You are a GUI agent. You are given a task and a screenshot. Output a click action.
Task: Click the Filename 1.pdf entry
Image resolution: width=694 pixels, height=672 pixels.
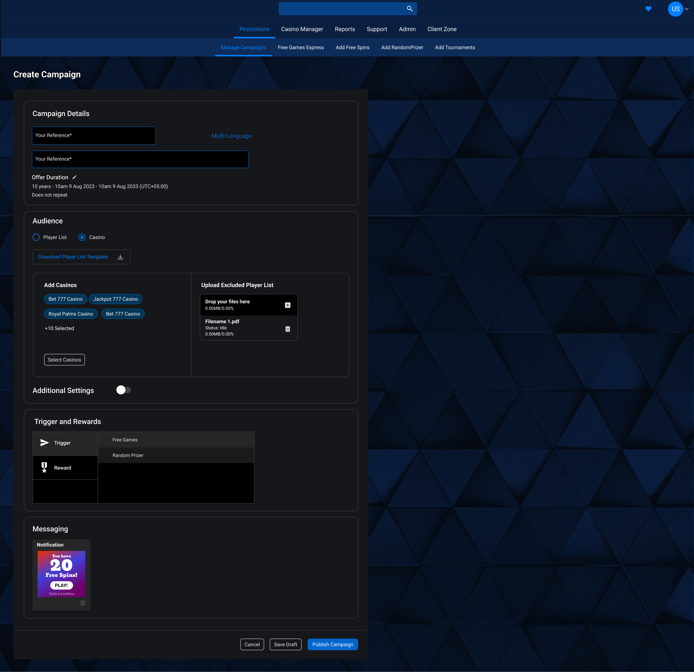click(249, 328)
